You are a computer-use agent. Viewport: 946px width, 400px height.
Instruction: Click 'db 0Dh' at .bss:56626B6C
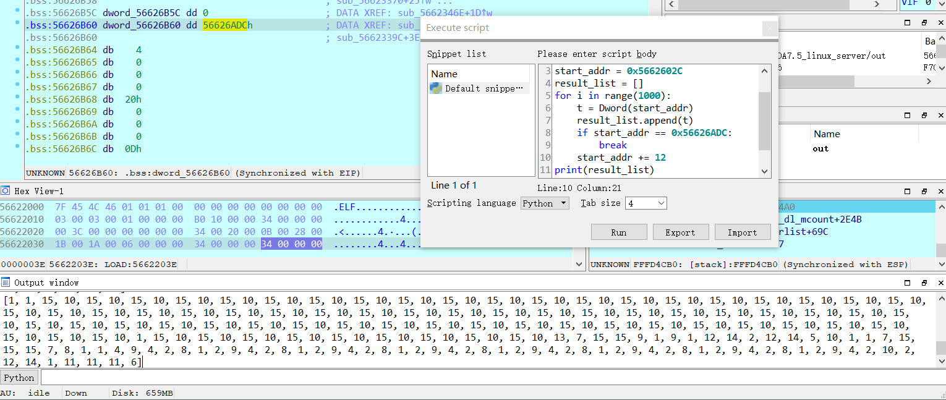pos(122,149)
